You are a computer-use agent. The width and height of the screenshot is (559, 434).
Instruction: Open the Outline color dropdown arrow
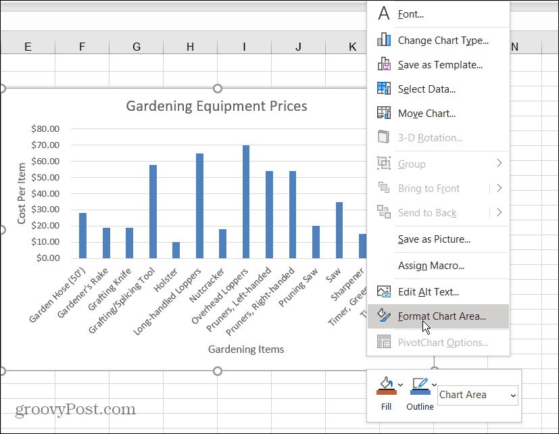[434, 385]
